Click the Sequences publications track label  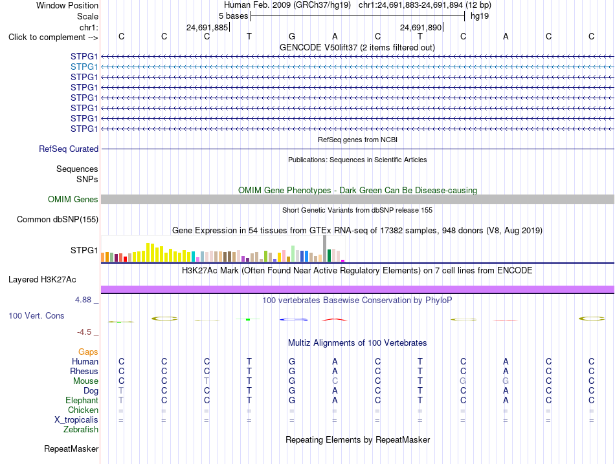pyautogui.click(x=77, y=169)
